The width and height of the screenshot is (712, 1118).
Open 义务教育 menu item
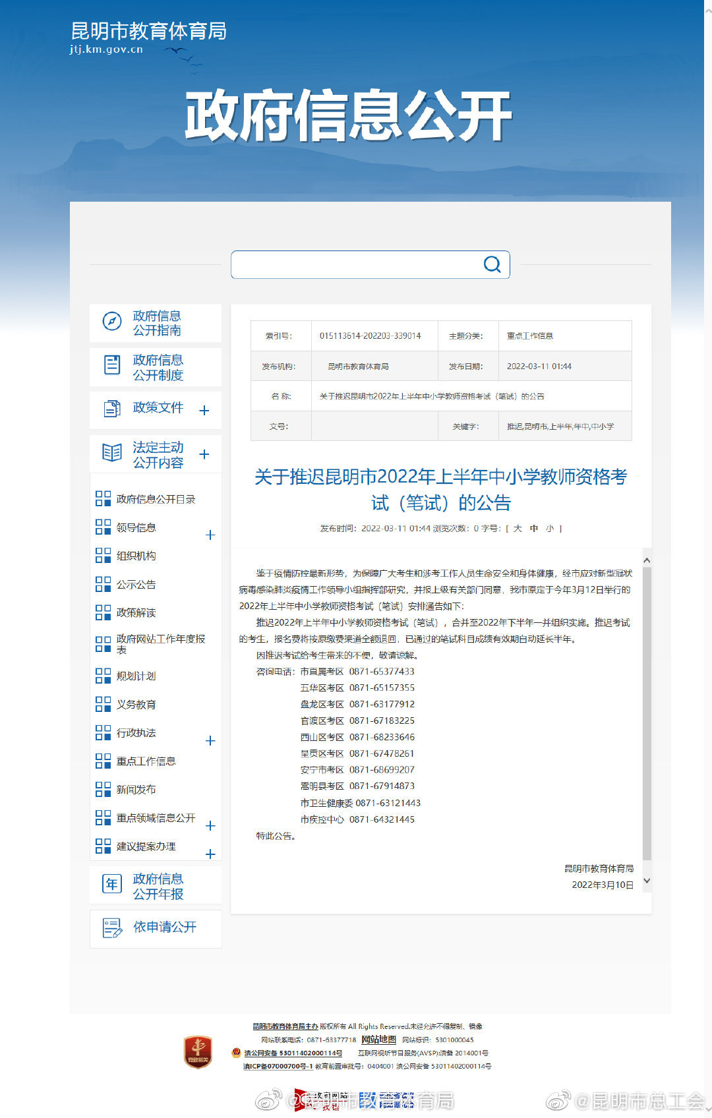[x=136, y=704]
